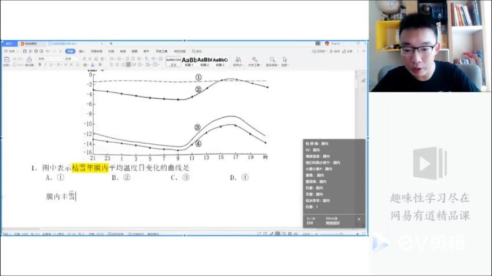Click the 分享 share button
The image size is (492, 276).
347,51
